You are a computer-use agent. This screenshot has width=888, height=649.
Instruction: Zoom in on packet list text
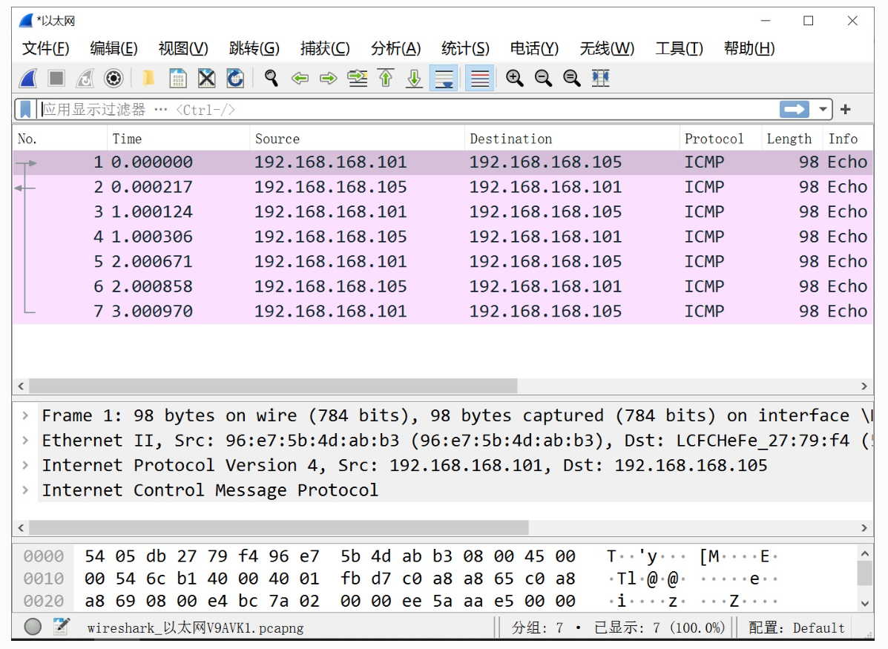coord(514,79)
